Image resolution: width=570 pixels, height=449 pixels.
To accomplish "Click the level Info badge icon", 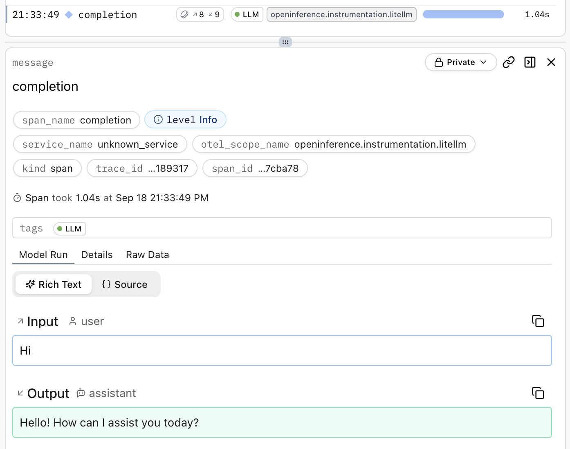I will click(x=158, y=120).
